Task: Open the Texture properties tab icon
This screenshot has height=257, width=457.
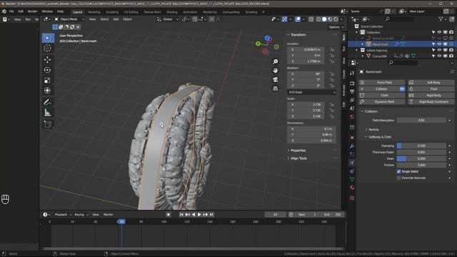Action: [352, 198]
